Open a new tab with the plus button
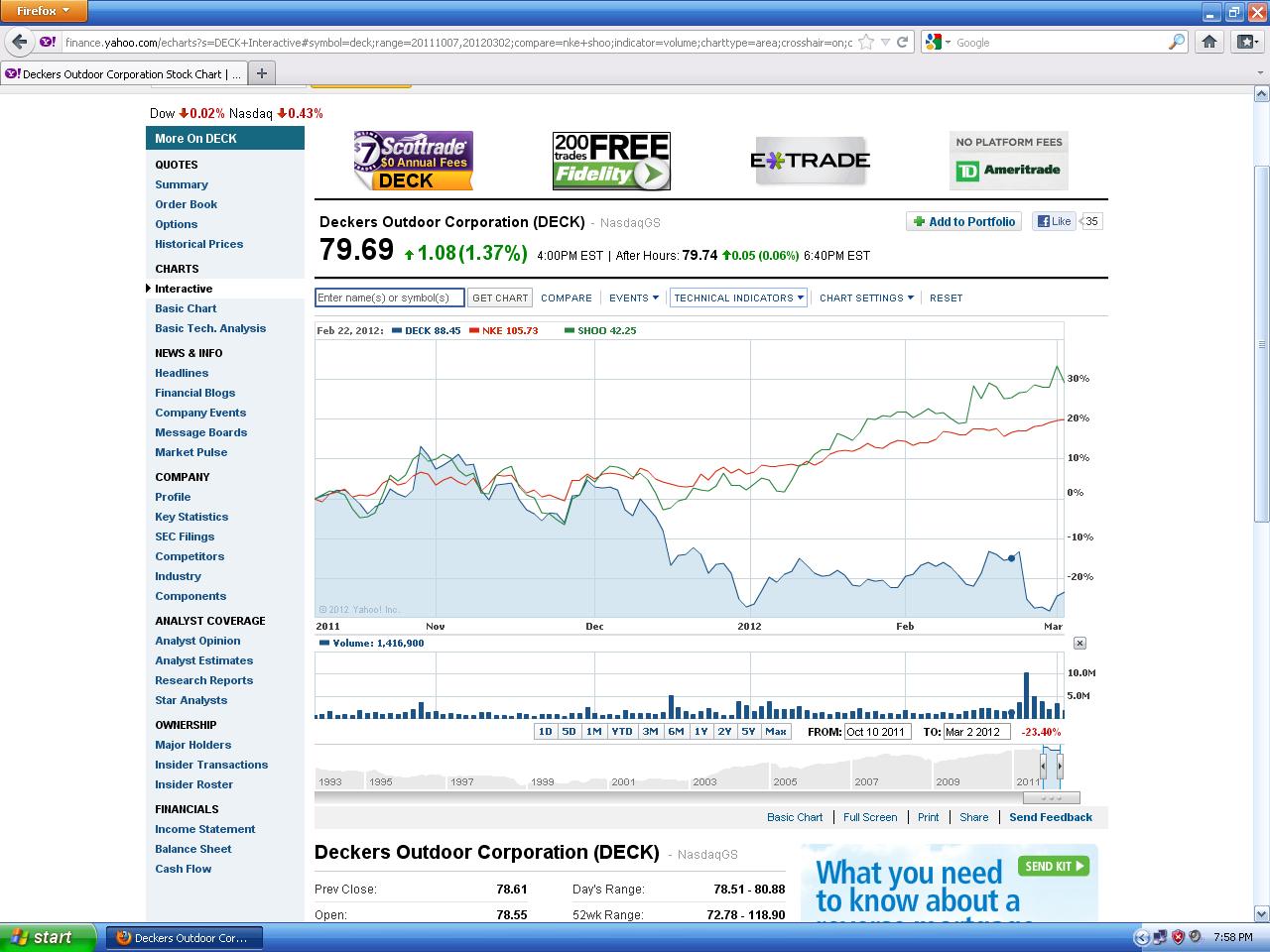The image size is (1270, 952). click(262, 72)
